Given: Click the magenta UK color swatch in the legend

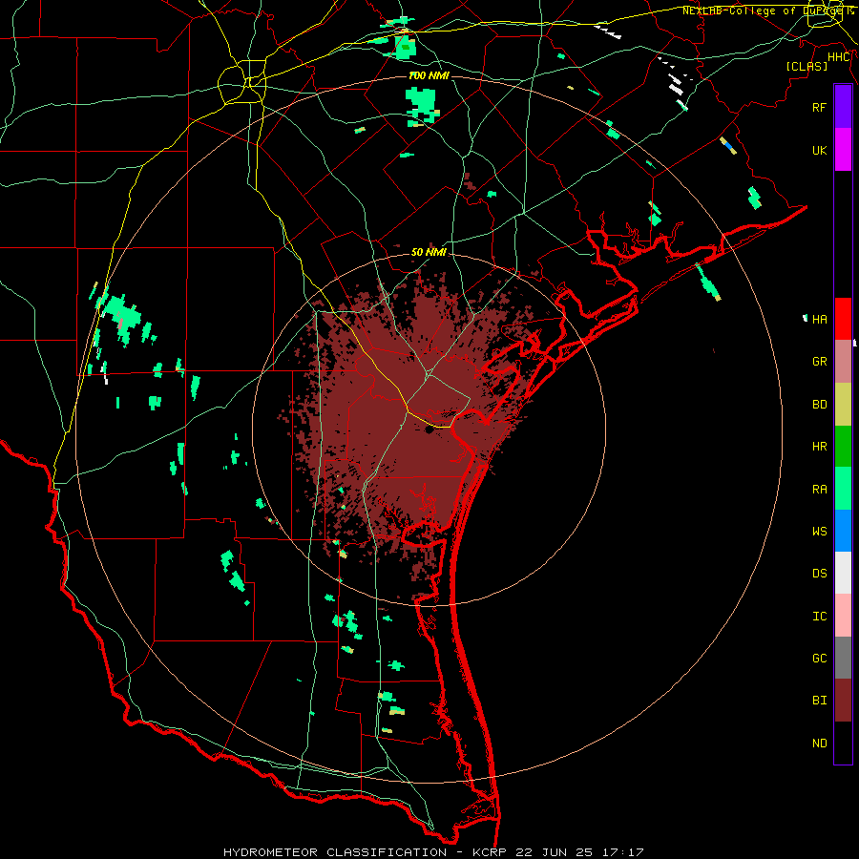Looking at the screenshot, I should coord(843,150).
